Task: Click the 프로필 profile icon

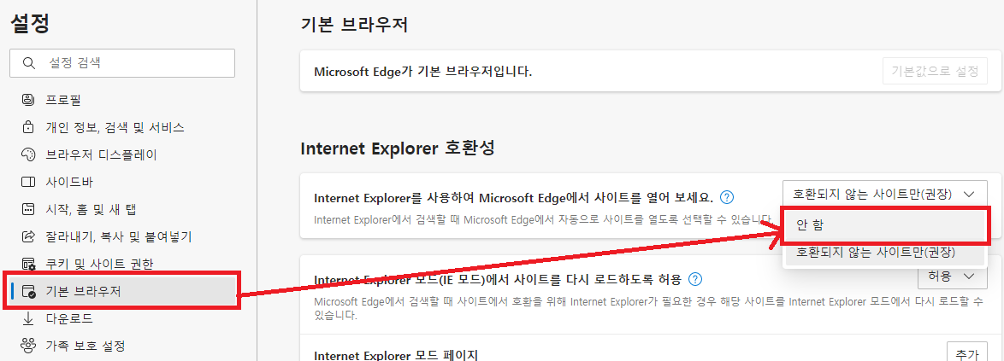Action: pyautogui.click(x=28, y=100)
